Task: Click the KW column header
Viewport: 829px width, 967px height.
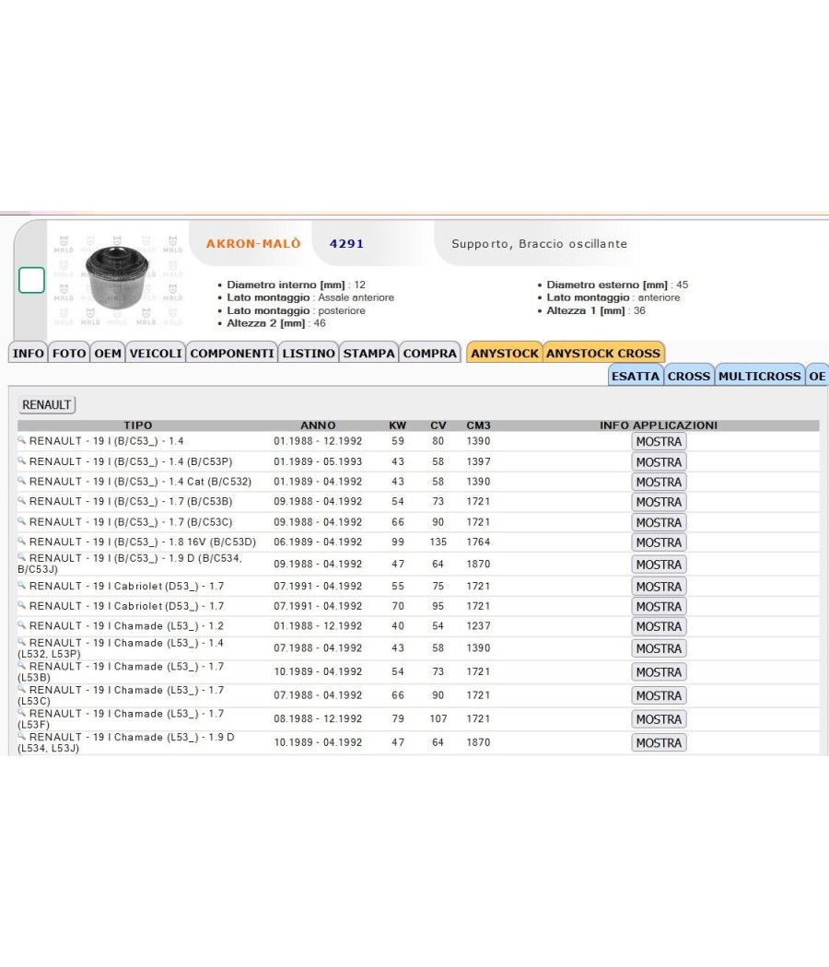Action: pyautogui.click(x=398, y=425)
